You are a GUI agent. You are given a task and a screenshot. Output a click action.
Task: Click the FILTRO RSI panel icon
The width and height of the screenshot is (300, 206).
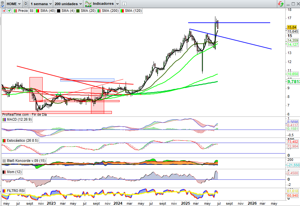pyautogui.click(x=4, y=191)
